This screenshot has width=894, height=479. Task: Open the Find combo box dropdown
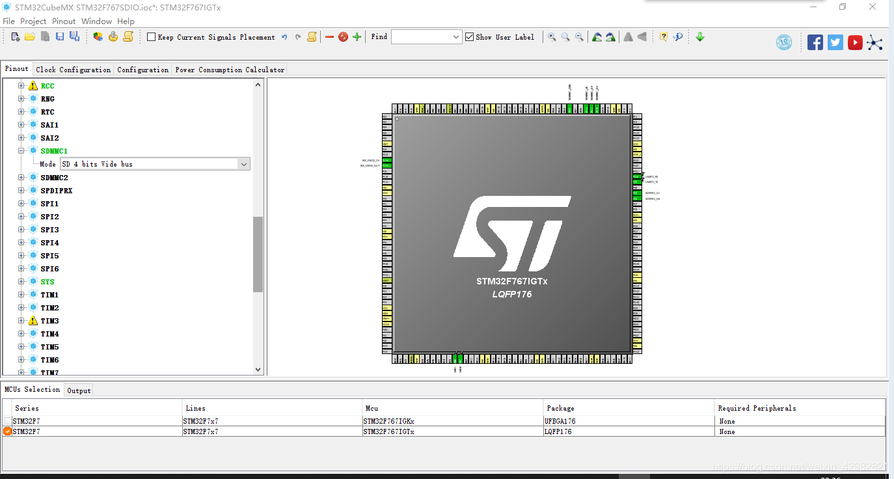[x=456, y=37]
